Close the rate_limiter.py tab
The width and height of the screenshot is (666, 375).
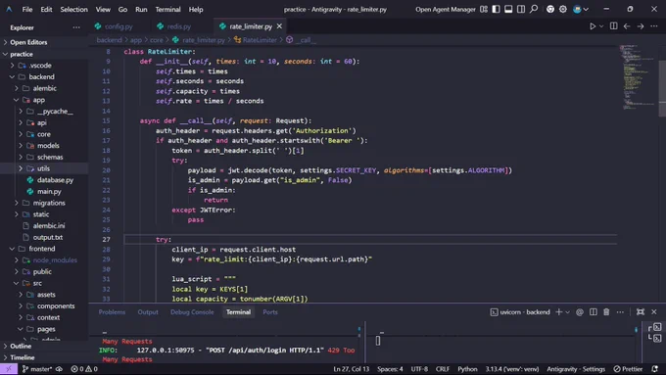(279, 26)
